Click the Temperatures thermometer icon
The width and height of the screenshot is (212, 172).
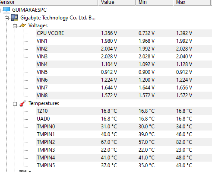click(23, 103)
